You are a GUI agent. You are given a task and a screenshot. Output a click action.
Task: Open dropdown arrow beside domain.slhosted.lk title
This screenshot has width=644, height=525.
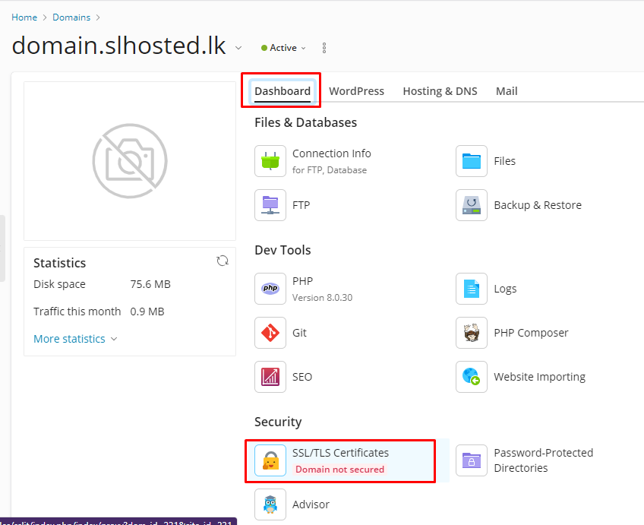238,48
